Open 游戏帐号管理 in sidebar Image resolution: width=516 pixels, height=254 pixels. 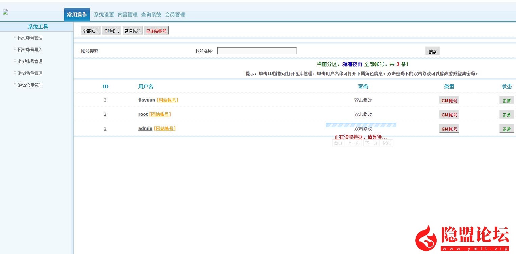click(30, 61)
